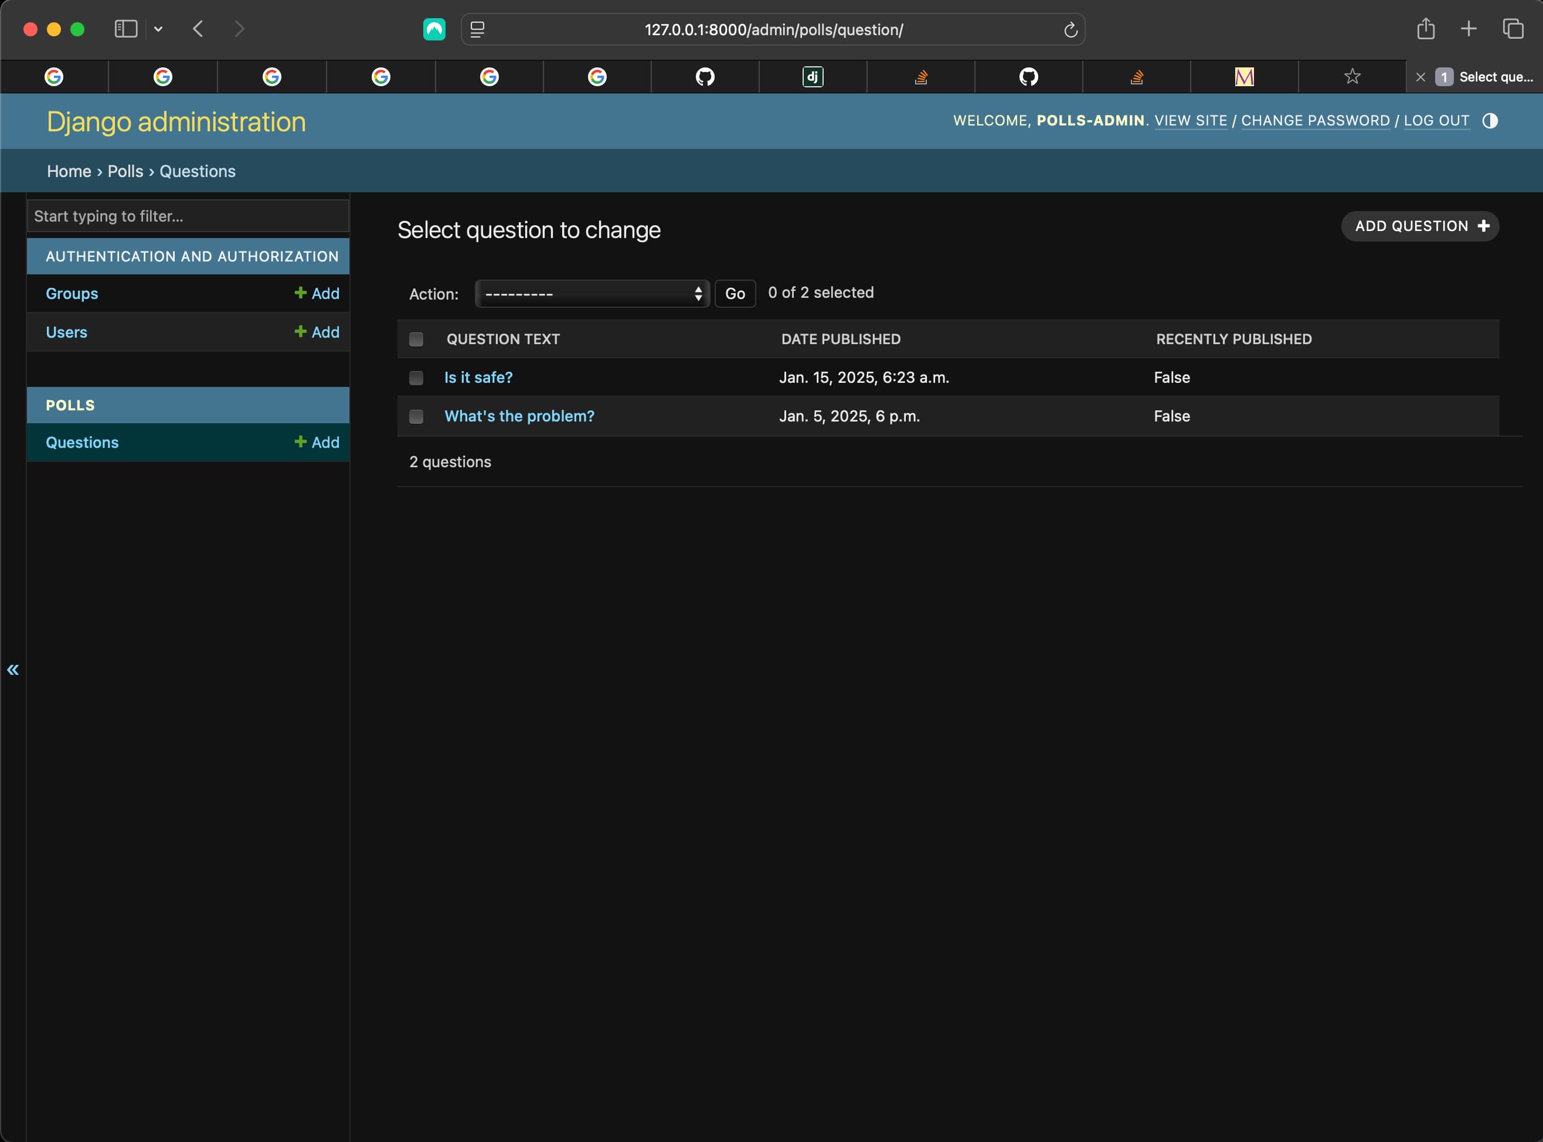This screenshot has width=1543, height=1142.
Task: Sort by DATE PUBLISHED column
Action: tap(841, 339)
